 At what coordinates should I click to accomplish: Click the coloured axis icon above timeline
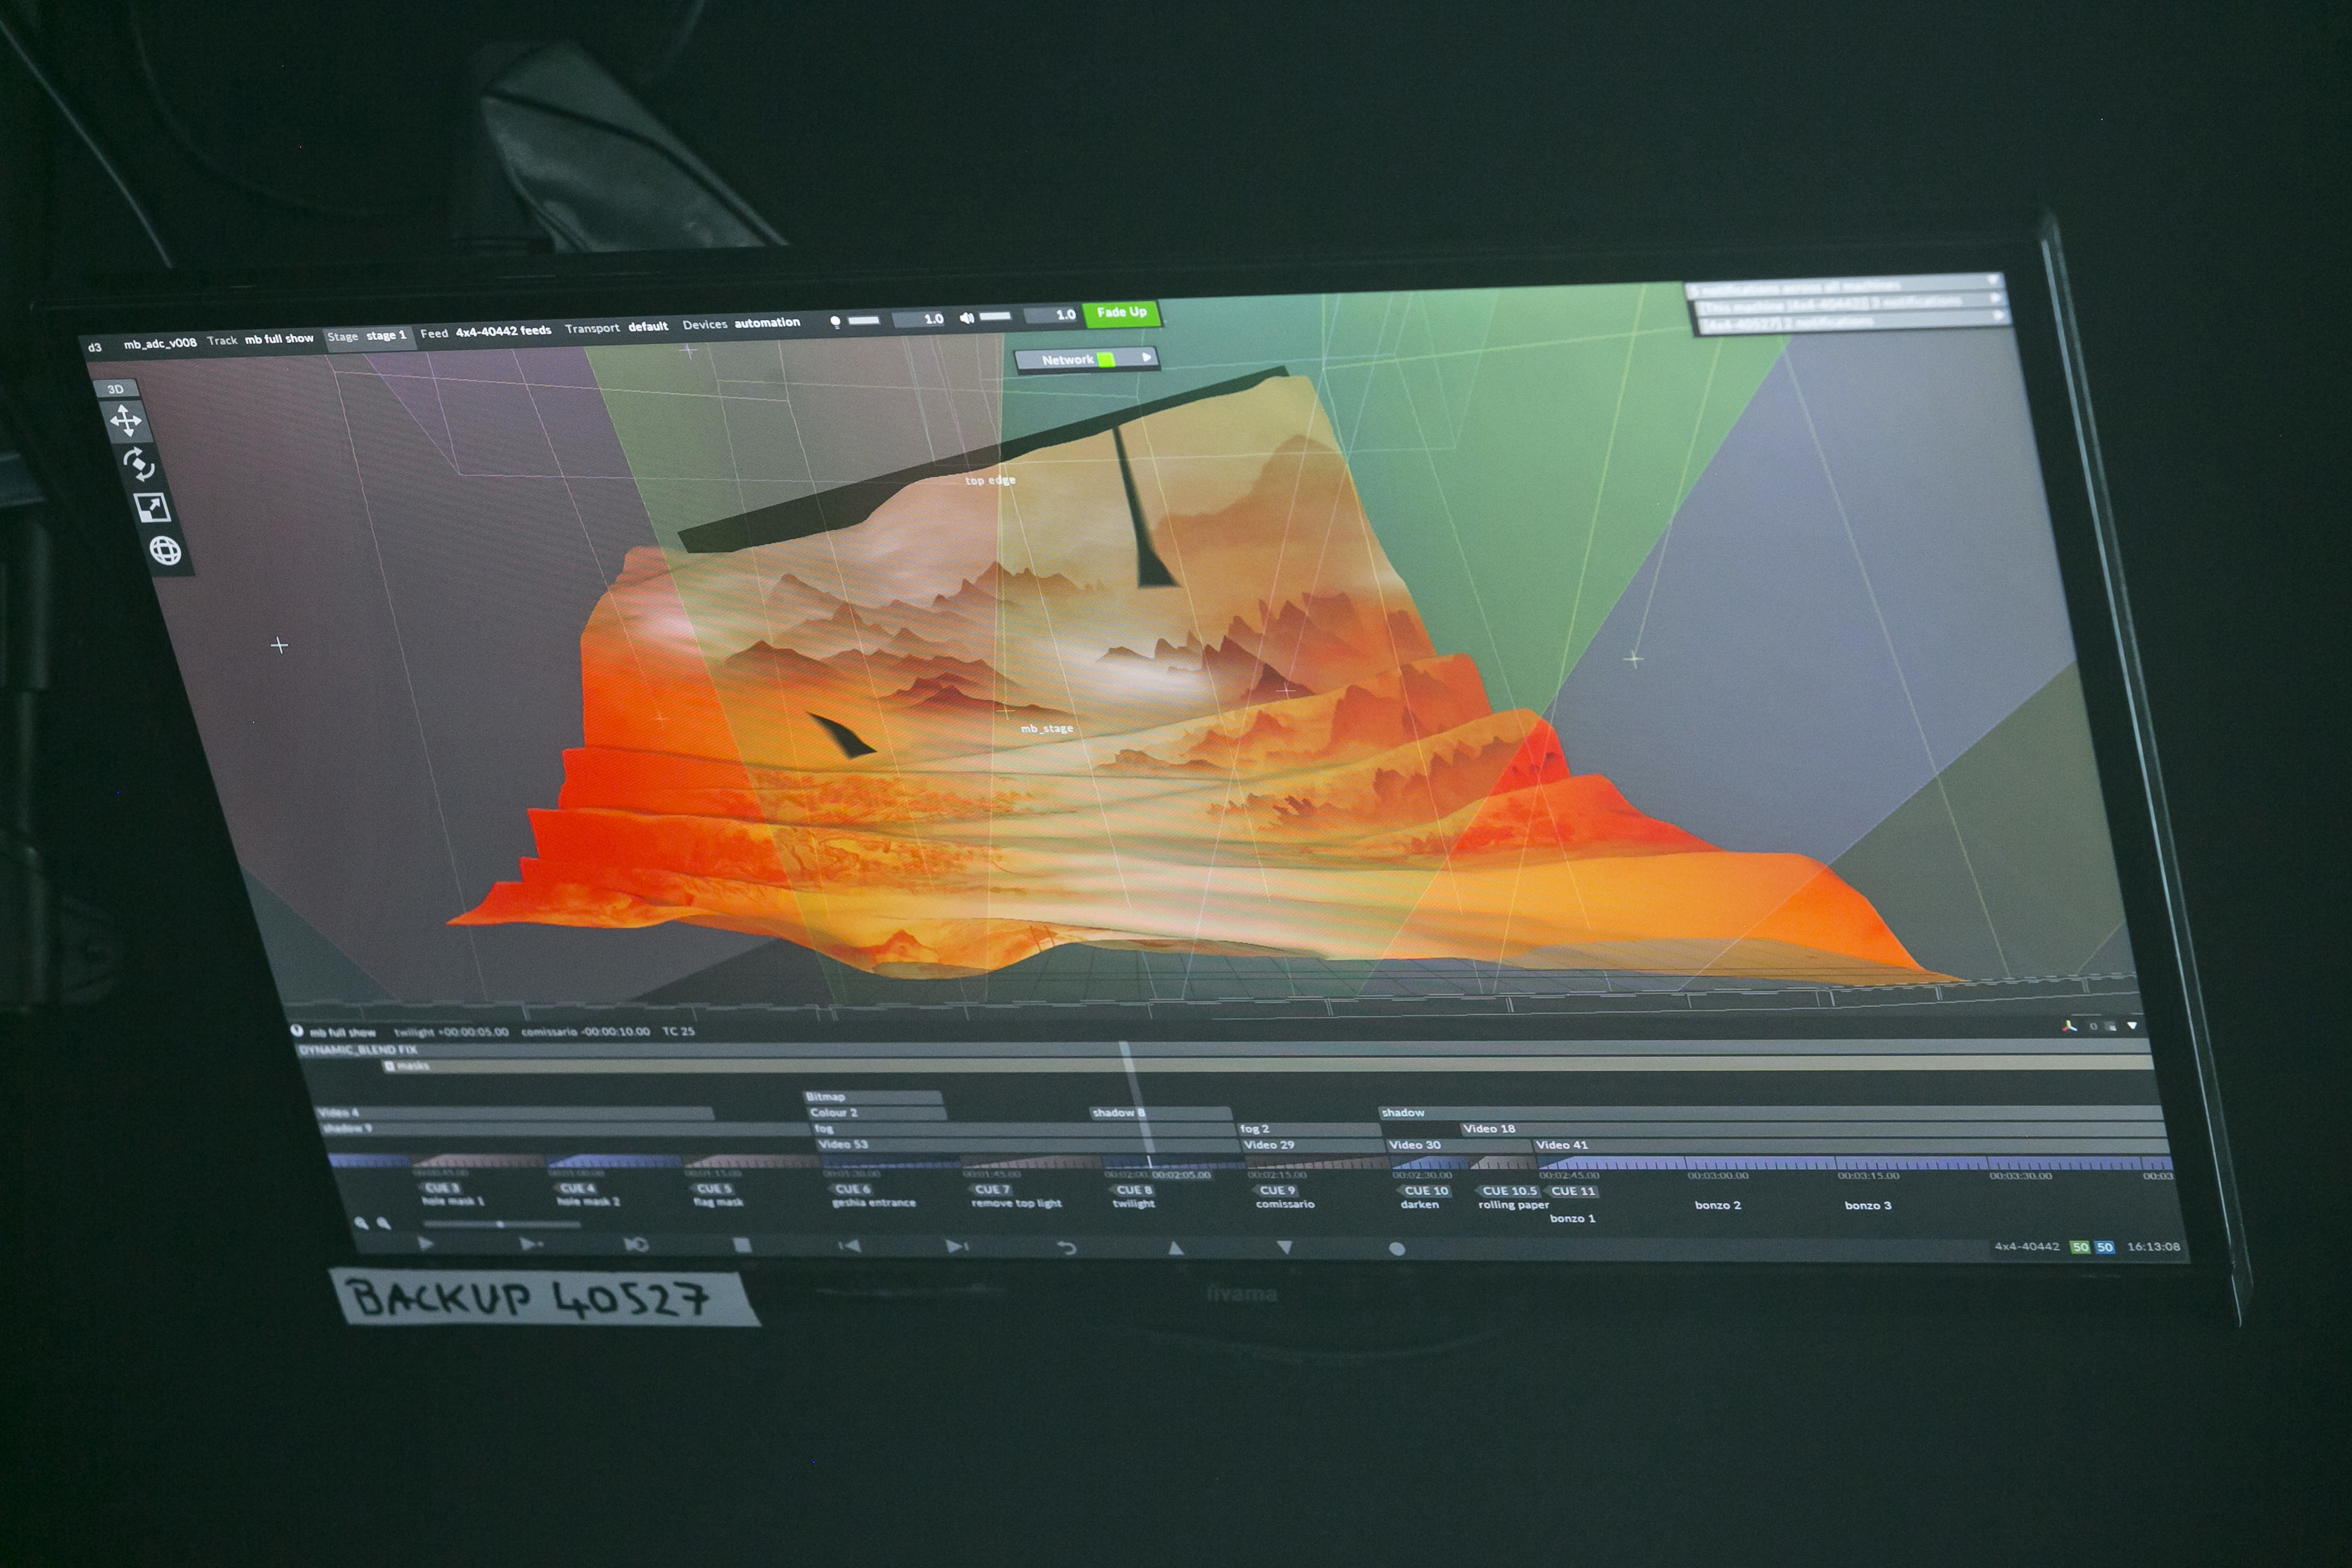[x=2069, y=1026]
